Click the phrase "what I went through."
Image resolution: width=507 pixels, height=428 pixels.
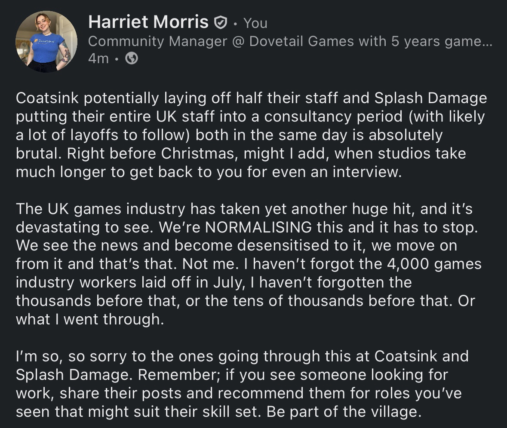click(x=90, y=319)
